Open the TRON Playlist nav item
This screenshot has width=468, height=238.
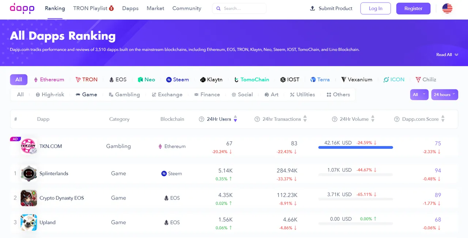(x=94, y=8)
